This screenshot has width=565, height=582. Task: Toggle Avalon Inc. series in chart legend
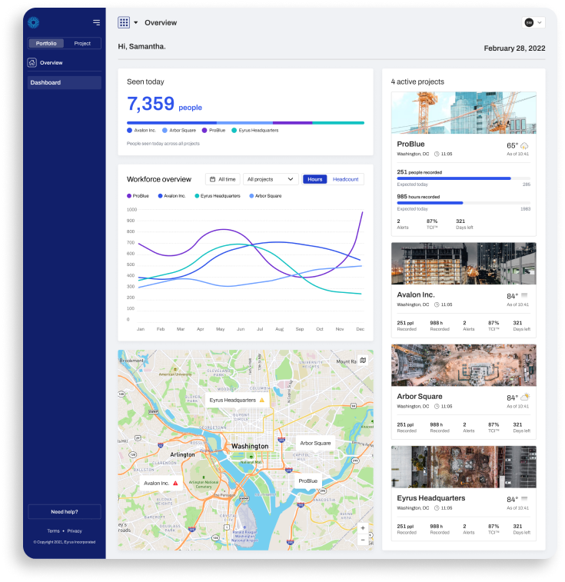172,196
